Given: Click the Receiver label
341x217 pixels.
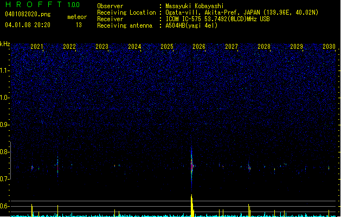Looking at the screenshot, I should [x=110, y=19].
